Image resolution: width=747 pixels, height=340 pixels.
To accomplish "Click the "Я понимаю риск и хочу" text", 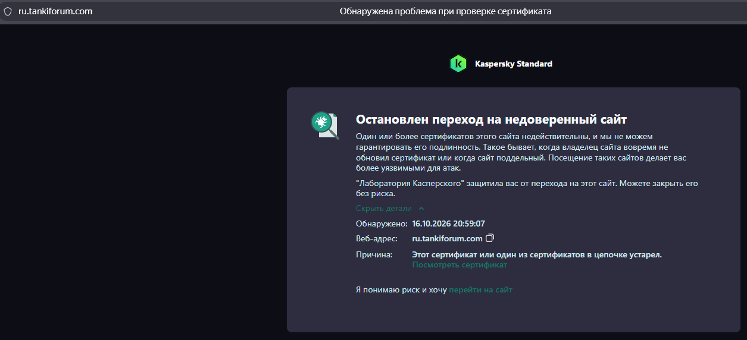I will tap(401, 290).
